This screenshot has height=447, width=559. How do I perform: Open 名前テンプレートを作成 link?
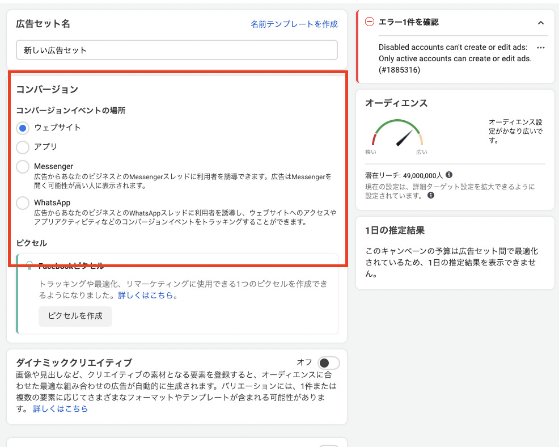[294, 24]
